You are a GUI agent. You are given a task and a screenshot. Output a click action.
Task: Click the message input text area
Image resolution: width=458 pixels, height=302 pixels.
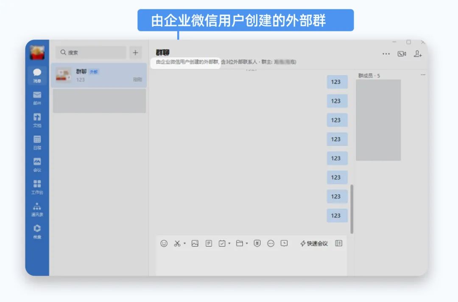[251, 263]
